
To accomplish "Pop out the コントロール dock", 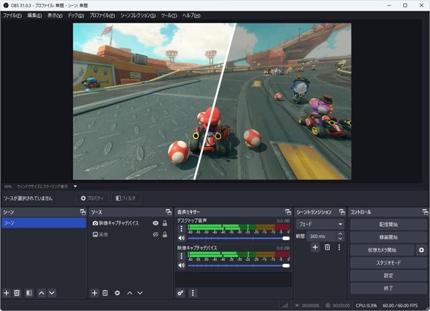I will [425, 212].
